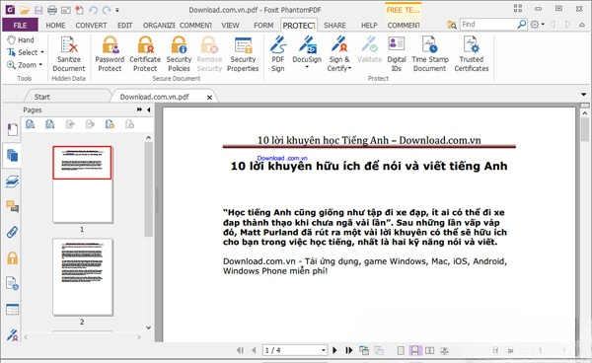
Task: Open the Sanitize Document tool
Action: click(69, 54)
